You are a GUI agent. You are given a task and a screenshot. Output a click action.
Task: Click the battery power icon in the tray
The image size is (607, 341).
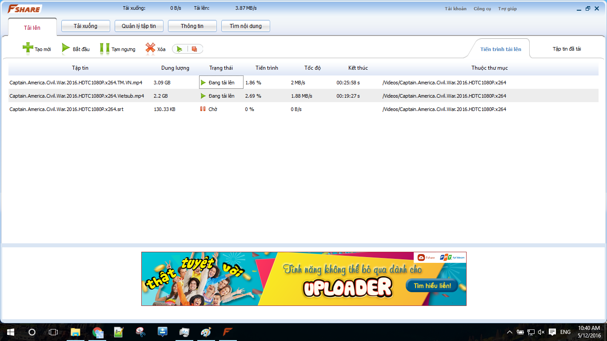(520, 332)
